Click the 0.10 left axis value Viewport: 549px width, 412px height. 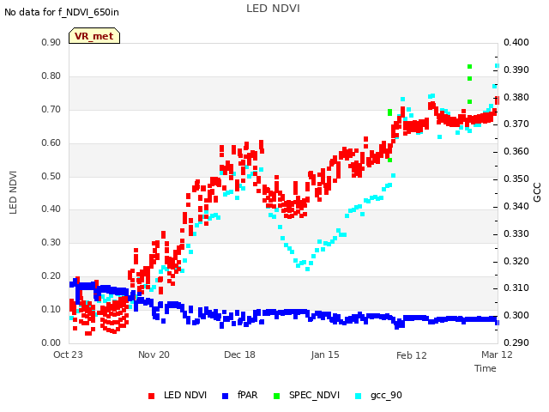click(51, 309)
